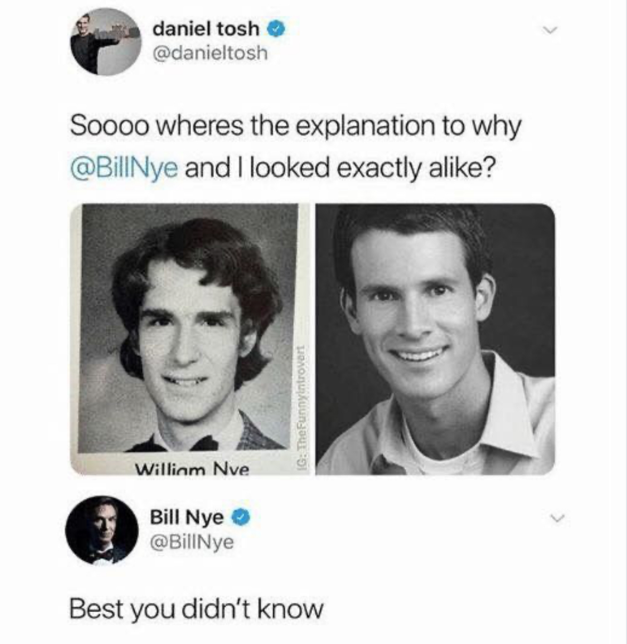Viewport: 627px width, 644px height.
Task: Select the "William Nye" caption under the photo
Action: 192,469
